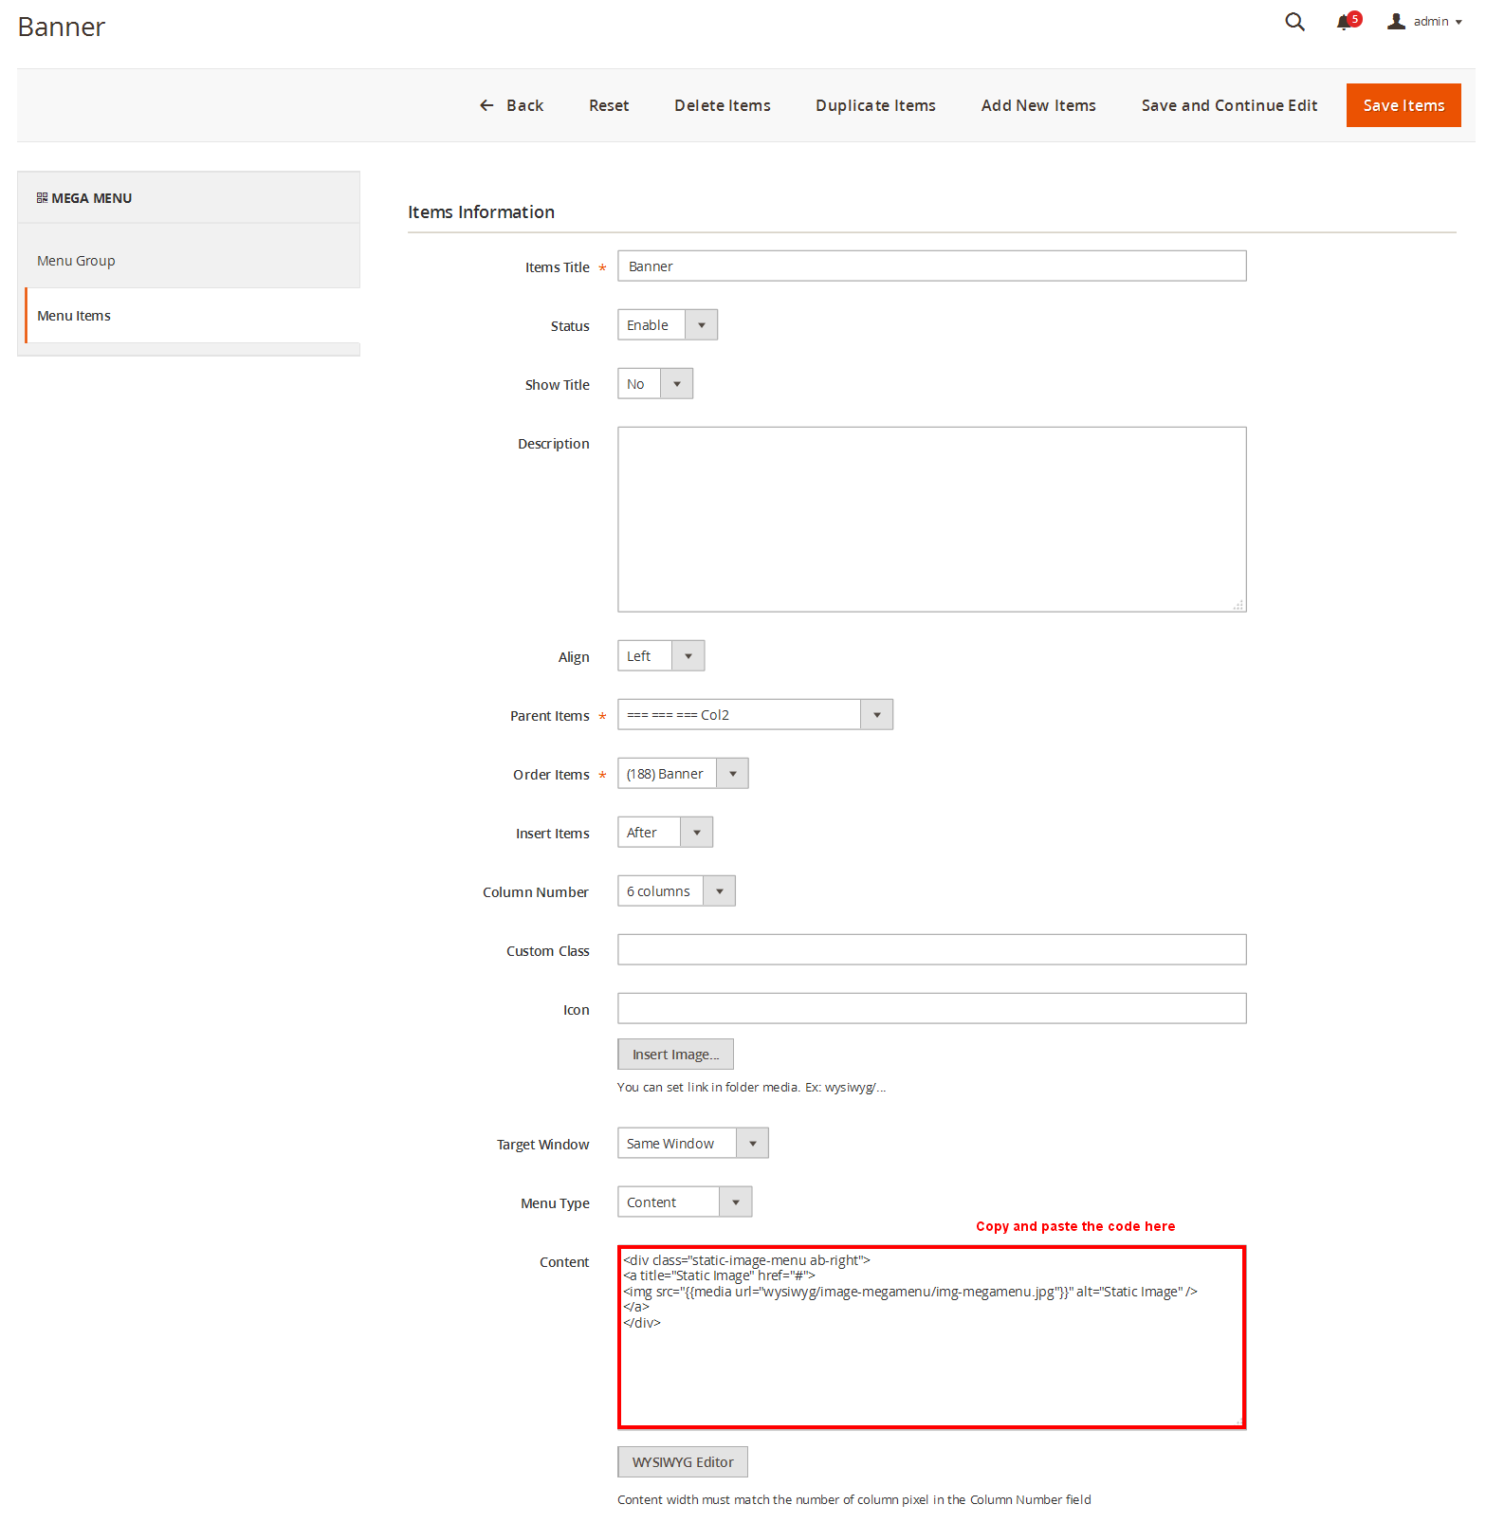
Task: Open the Show Title dropdown
Action: pos(655,384)
